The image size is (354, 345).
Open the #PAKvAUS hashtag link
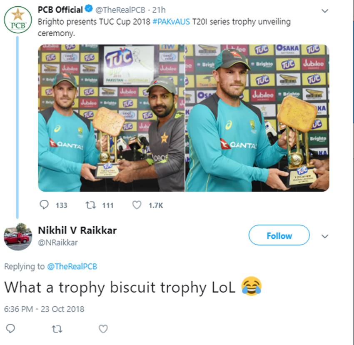(x=171, y=22)
